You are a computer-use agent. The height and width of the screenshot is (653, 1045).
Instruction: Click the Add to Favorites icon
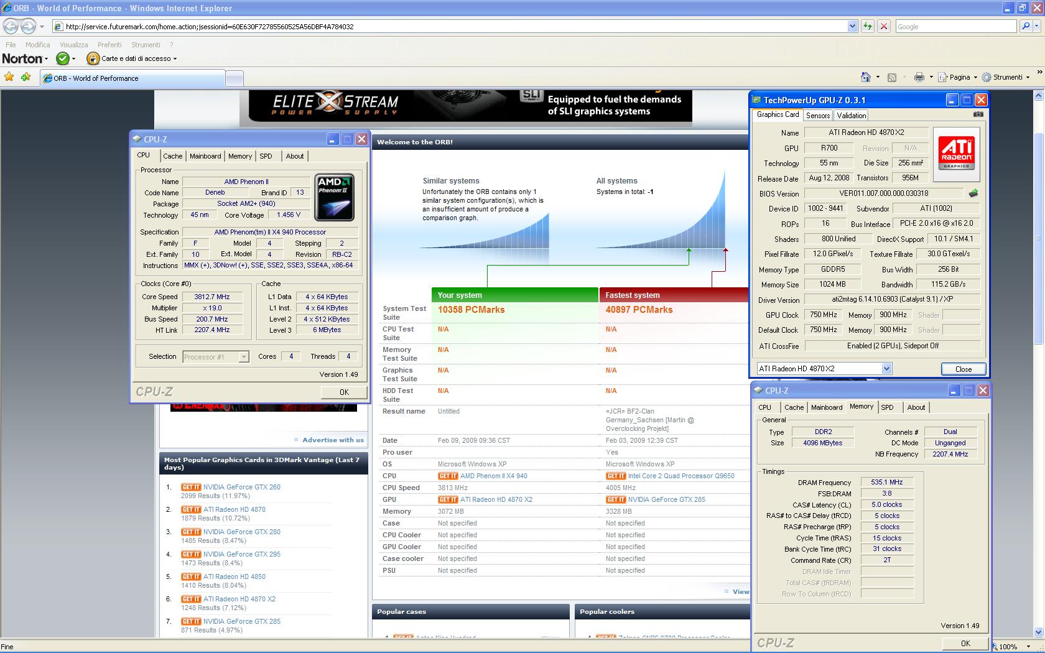tap(26, 77)
